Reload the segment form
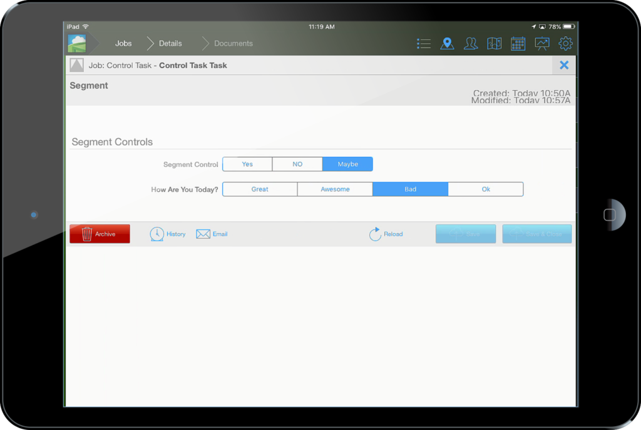This screenshot has width=641, height=430. (x=387, y=233)
